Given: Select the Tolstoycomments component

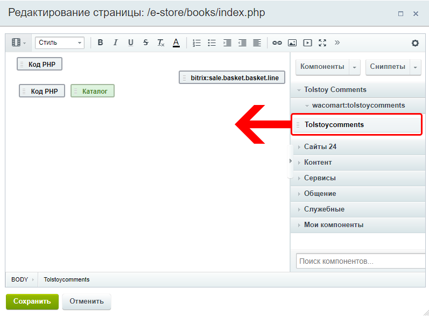Looking at the screenshot, I should (x=357, y=125).
